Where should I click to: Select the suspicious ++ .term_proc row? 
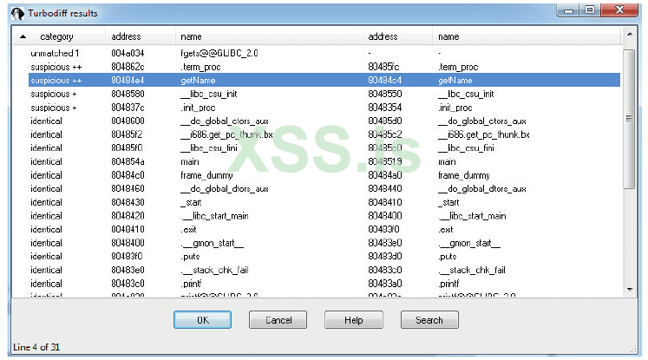(x=324, y=67)
